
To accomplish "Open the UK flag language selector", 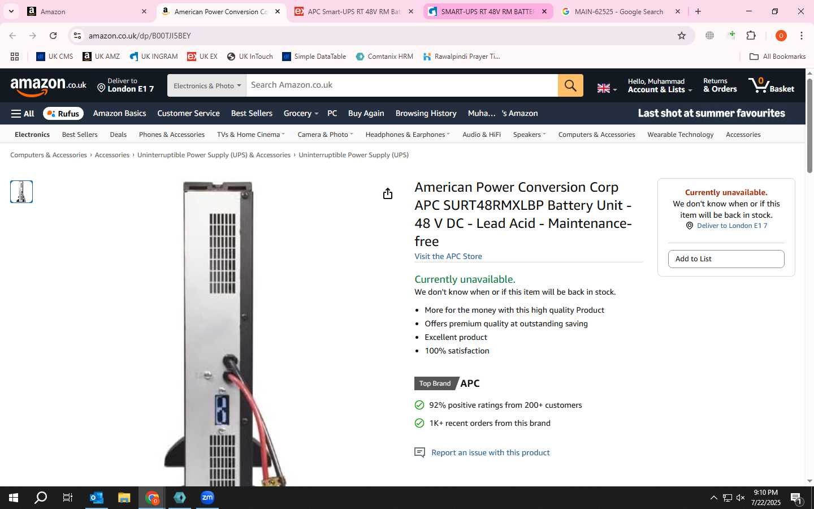I will pos(607,88).
